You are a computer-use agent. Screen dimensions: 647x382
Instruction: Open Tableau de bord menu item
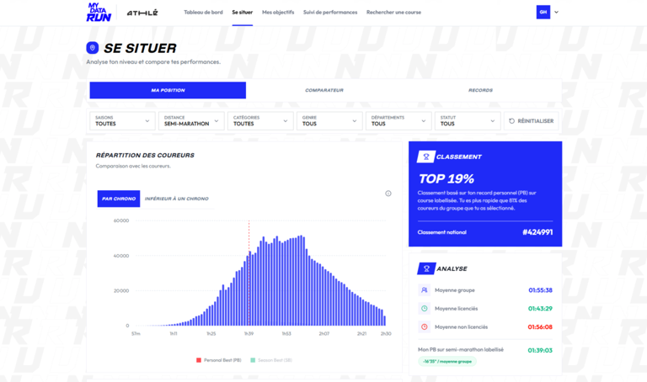click(203, 13)
